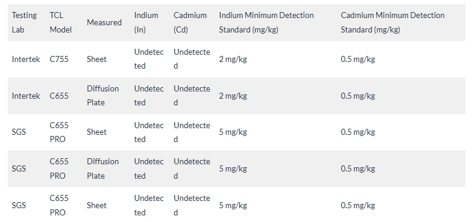
Task: Select the C755 model cell
Action: tap(59, 59)
